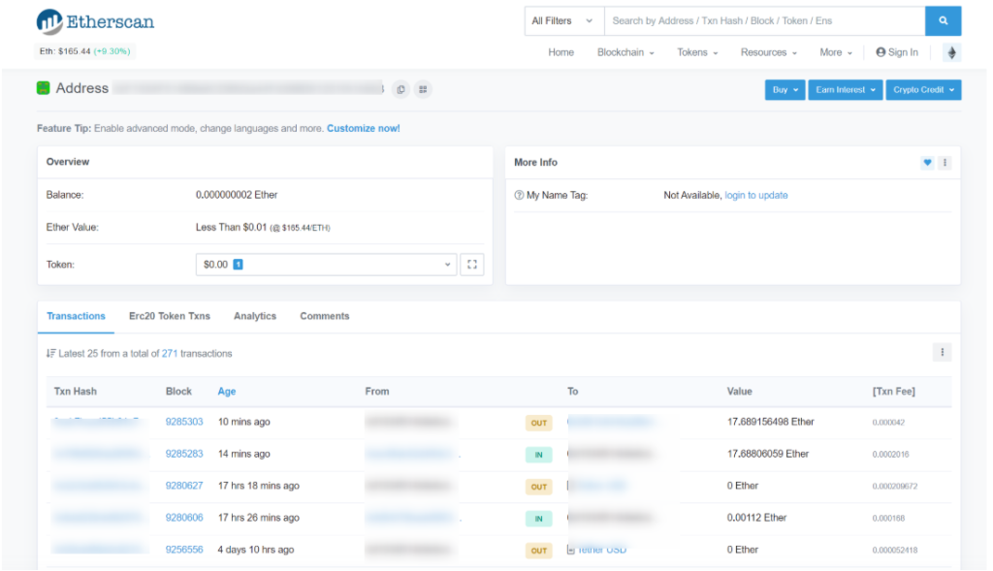Click the blue search magnifier button

coord(943,21)
